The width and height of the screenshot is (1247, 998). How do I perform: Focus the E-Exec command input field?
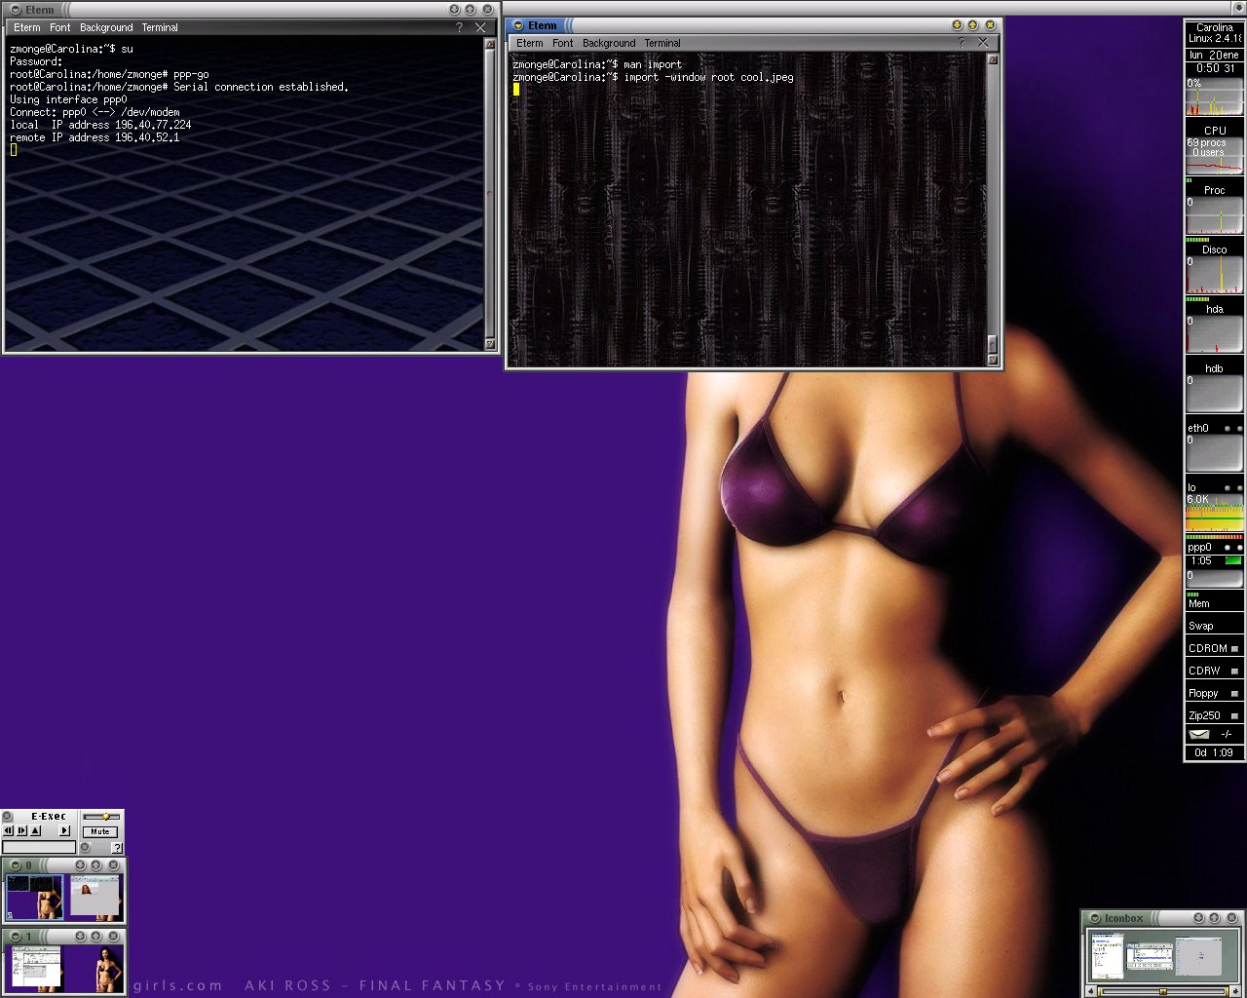[x=40, y=847]
